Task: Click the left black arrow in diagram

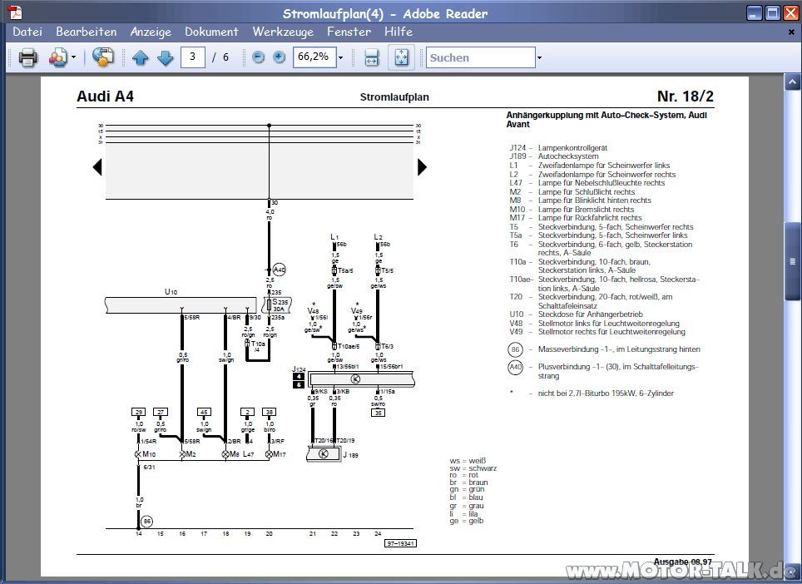Action: point(97,166)
